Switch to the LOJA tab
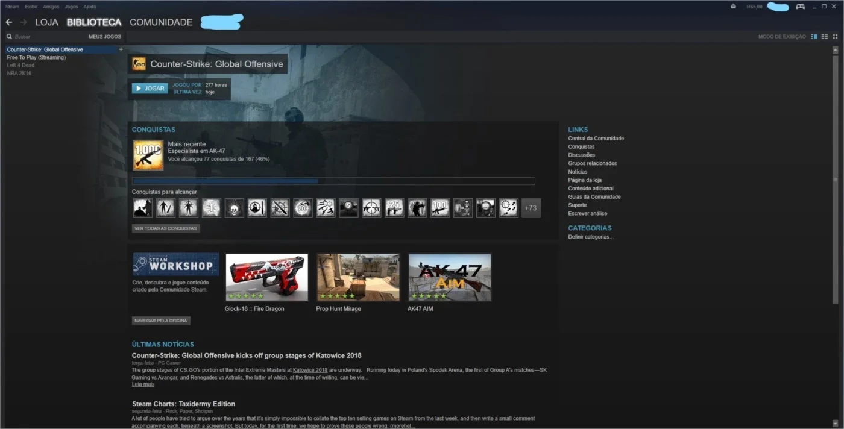 click(46, 22)
